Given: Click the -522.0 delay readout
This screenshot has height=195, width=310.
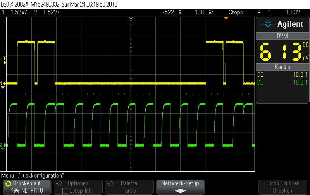Looking at the screenshot, I should click(x=172, y=12).
